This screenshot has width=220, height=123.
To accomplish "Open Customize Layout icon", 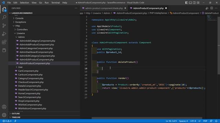I will click(x=198, y=3).
